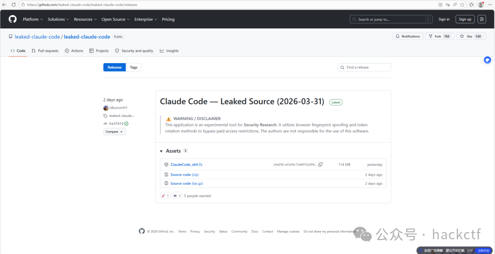495x254 pixels.
Task: Open the Security and quality tab
Action: (x=134, y=51)
